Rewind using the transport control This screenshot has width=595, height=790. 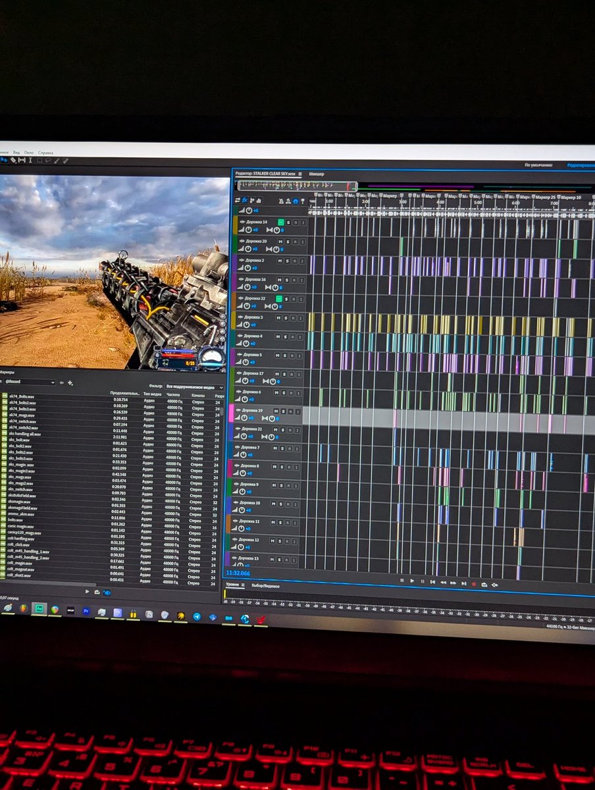coord(444,583)
